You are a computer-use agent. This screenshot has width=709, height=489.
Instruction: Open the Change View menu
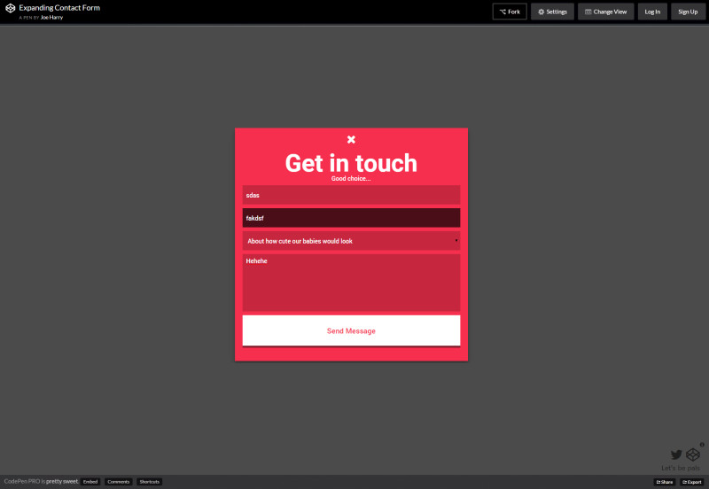[605, 12]
